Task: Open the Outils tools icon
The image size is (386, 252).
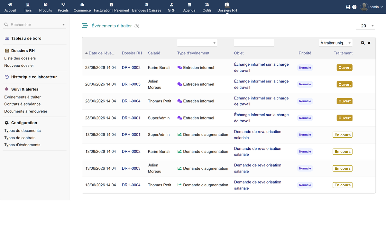Action: pyautogui.click(x=207, y=5)
